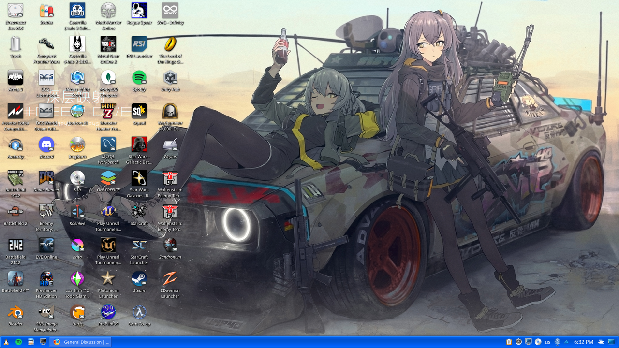Select the MechWarrior Online skull icon
This screenshot has height=348, width=619.
click(108, 11)
